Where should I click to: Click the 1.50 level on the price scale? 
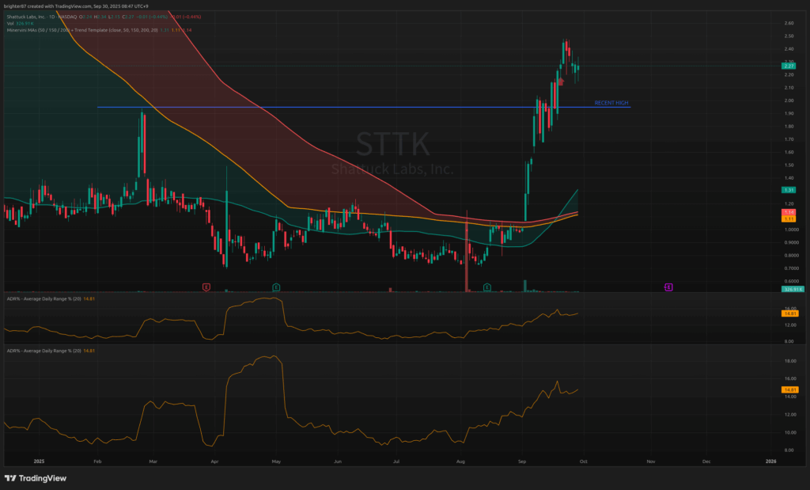(x=789, y=165)
